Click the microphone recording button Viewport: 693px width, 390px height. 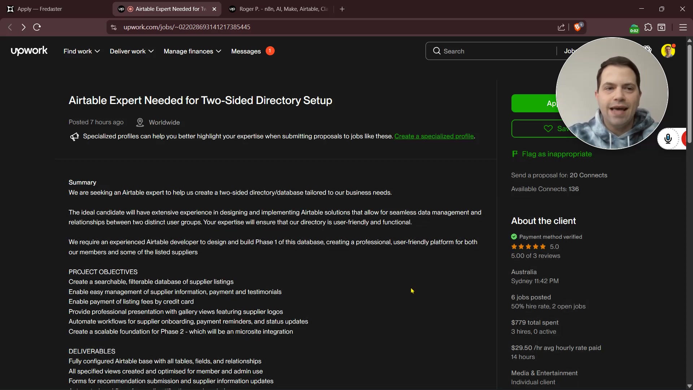(x=668, y=139)
